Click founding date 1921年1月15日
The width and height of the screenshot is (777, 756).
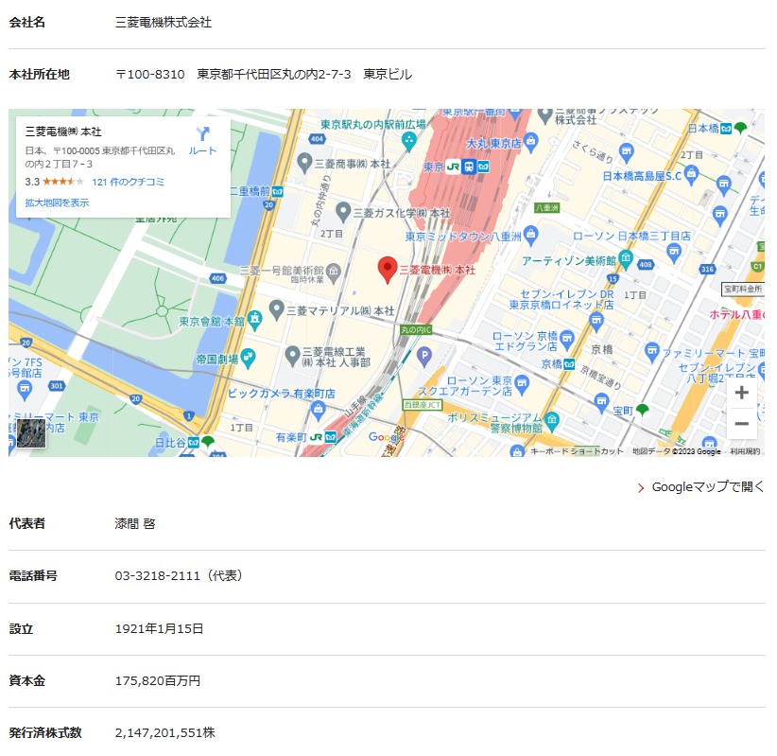(159, 629)
